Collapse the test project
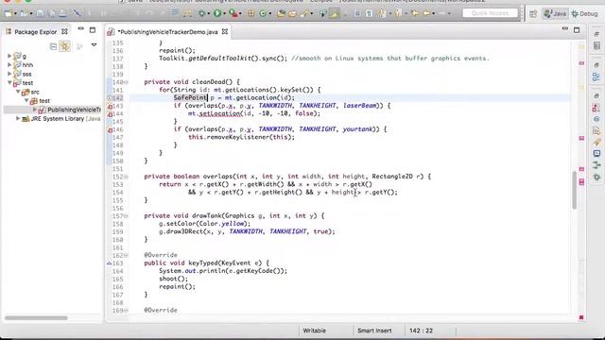Image resolution: width=605 pixels, height=340 pixels. click(x=9, y=82)
